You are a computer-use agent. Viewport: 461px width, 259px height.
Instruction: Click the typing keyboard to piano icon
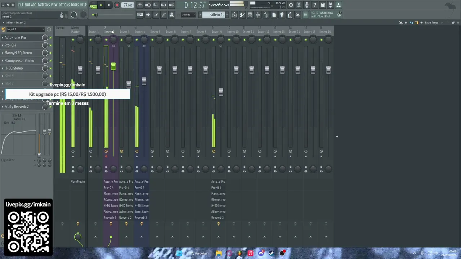[140, 15]
